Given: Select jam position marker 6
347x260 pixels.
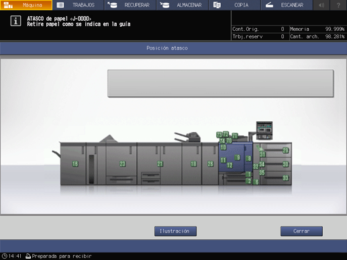Looking at the screenshot, I should coord(256,182).
